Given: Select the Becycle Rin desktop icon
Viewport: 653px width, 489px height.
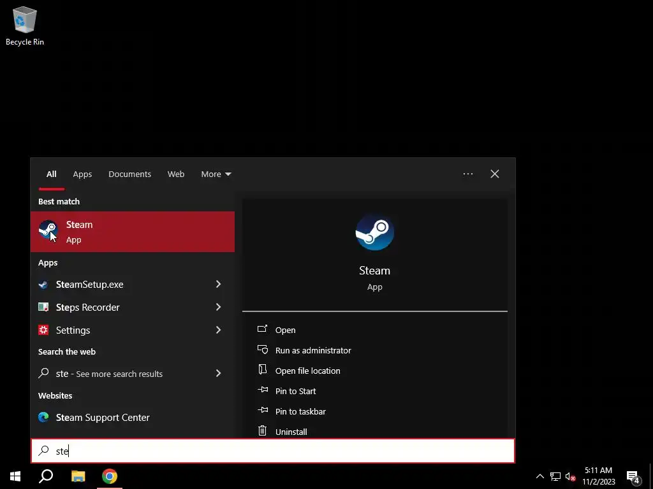Looking at the screenshot, I should pos(25,25).
